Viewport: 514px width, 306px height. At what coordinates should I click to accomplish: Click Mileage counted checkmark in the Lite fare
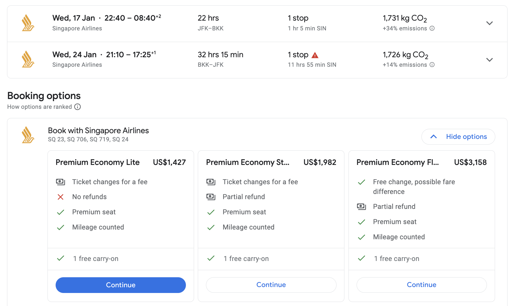(61, 227)
